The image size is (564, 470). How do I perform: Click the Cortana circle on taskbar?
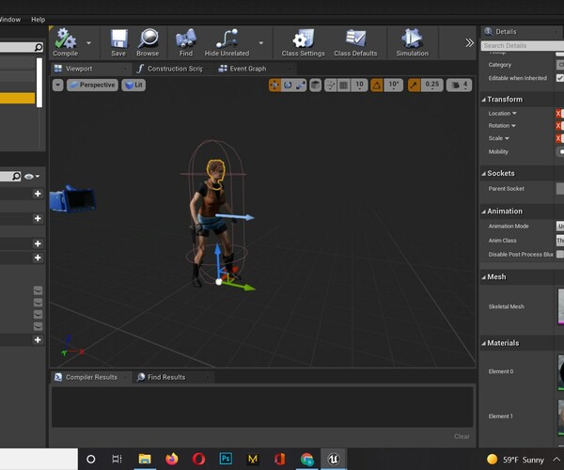pyautogui.click(x=91, y=459)
